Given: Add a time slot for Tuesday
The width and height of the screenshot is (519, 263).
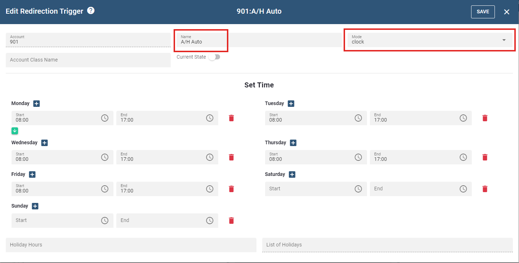Looking at the screenshot, I should click(291, 104).
